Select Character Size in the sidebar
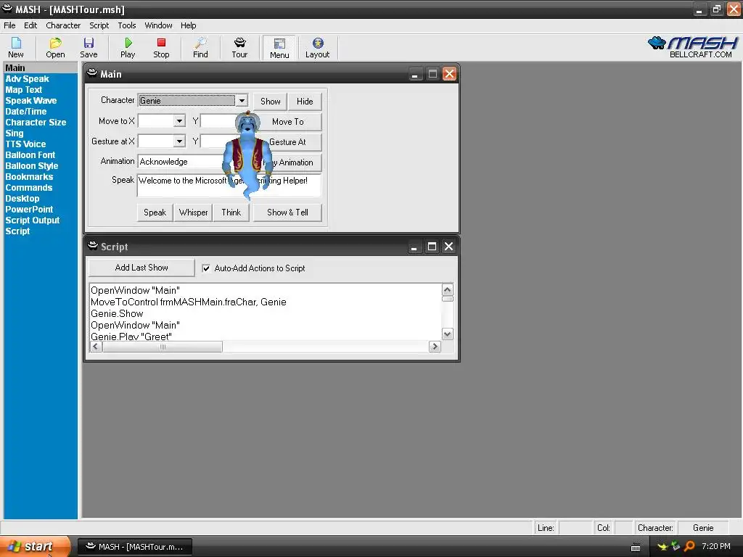This screenshot has width=743, height=557. [x=36, y=122]
